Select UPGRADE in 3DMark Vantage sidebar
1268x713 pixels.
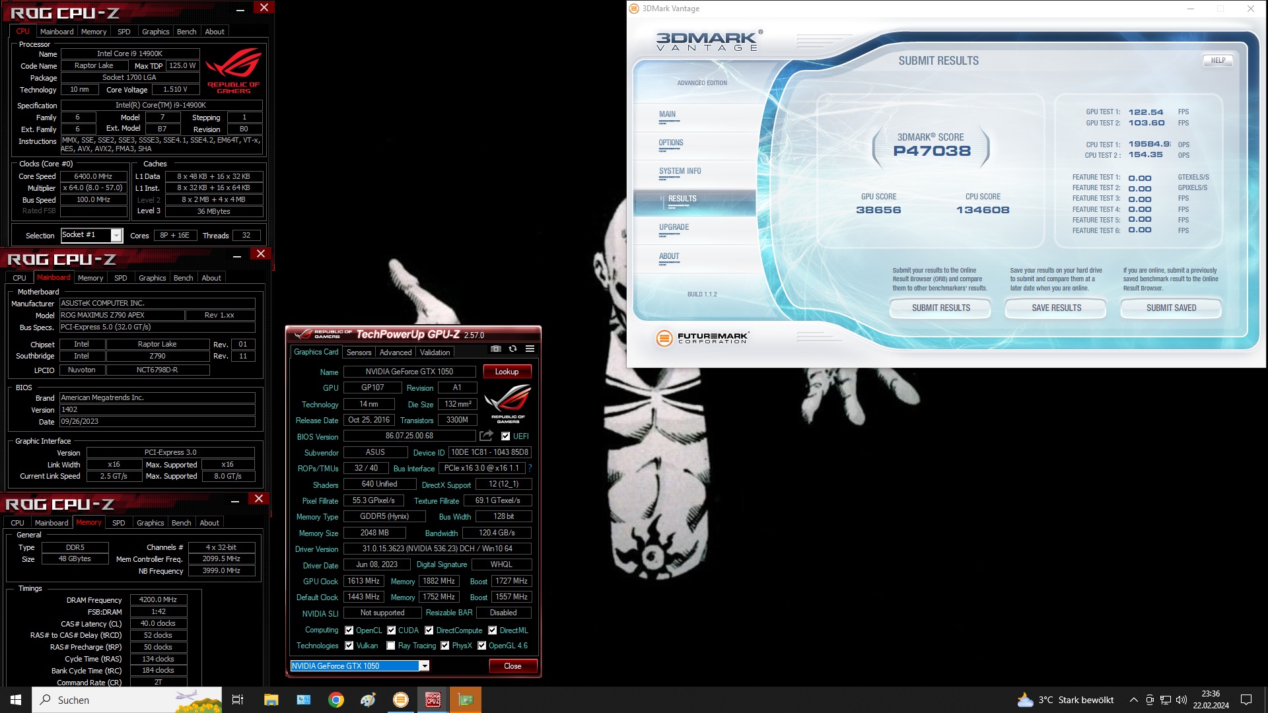coord(674,228)
